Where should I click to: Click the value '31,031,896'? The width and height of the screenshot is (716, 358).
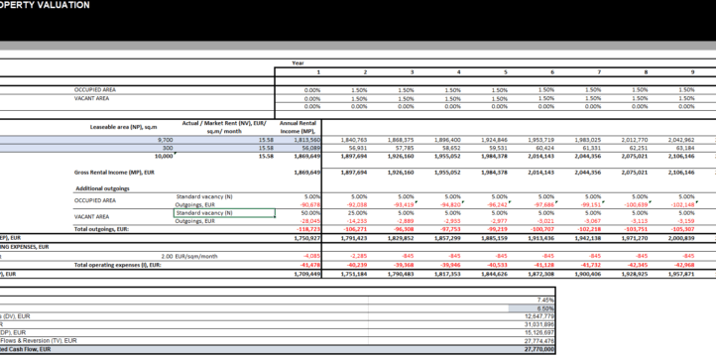point(540,324)
